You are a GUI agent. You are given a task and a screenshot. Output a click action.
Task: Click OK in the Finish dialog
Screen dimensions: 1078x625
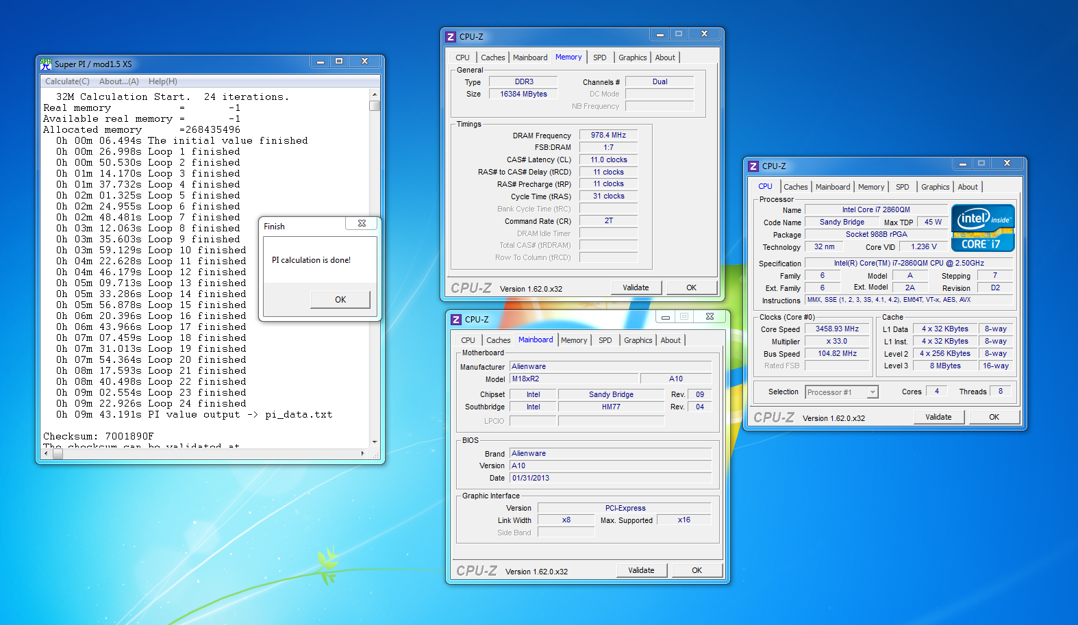pos(340,300)
